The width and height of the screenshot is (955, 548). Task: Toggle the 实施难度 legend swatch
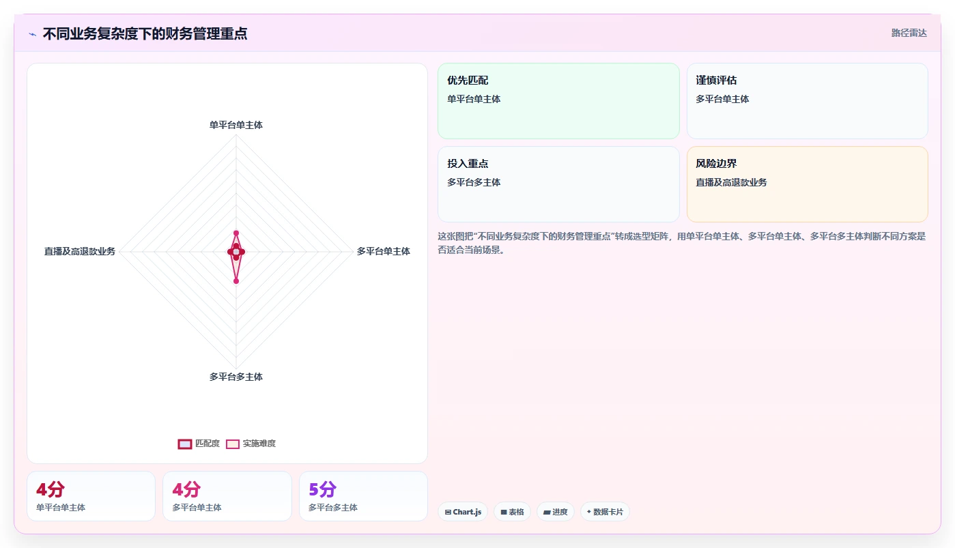click(233, 444)
